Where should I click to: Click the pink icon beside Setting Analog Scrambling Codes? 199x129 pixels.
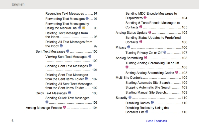pos(177,73)
